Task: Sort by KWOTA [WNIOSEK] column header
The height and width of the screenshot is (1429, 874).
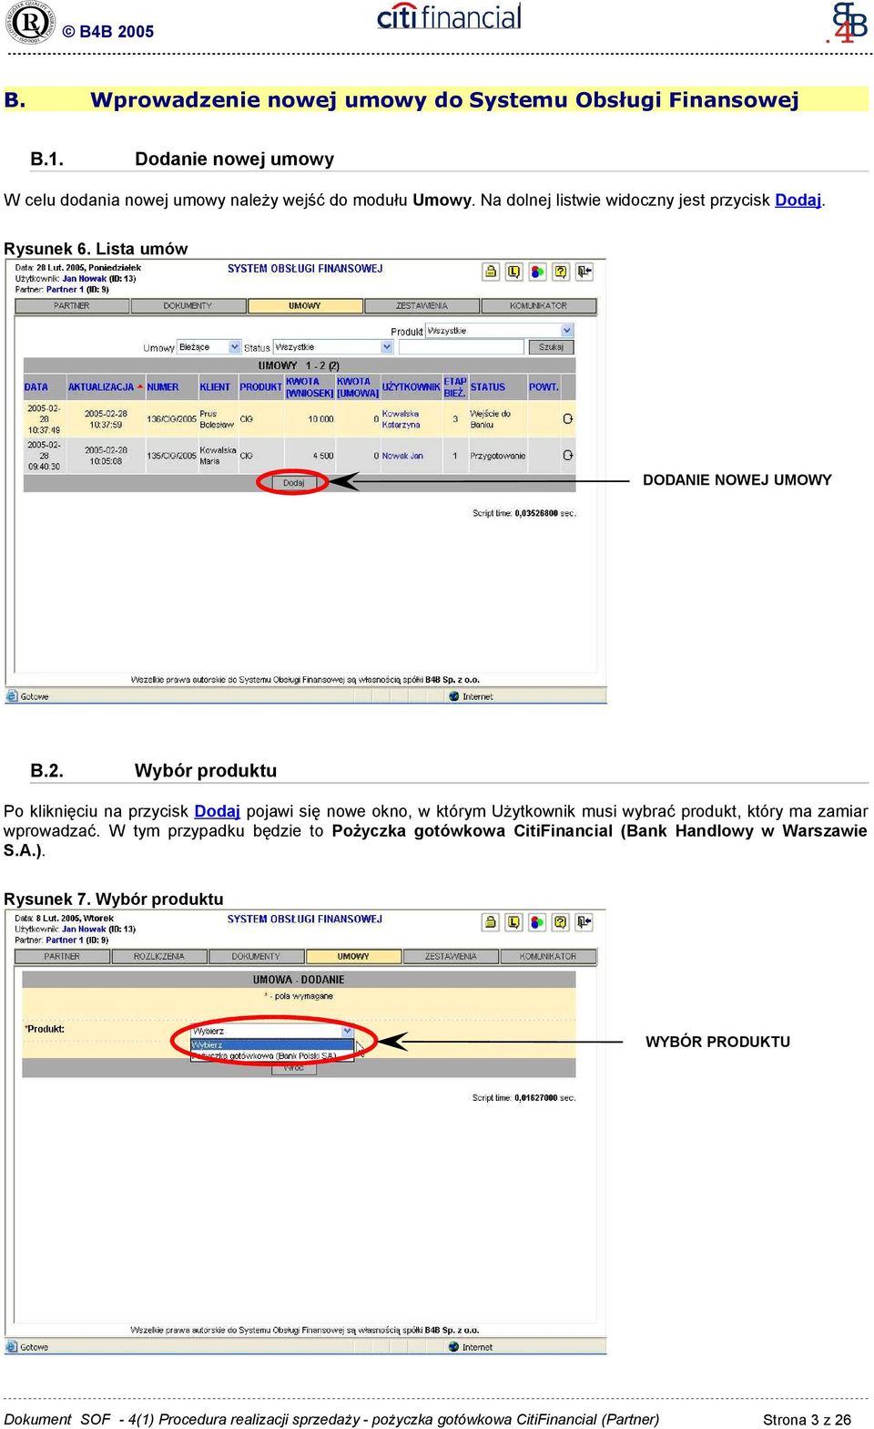Action: pyautogui.click(x=310, y=387)
